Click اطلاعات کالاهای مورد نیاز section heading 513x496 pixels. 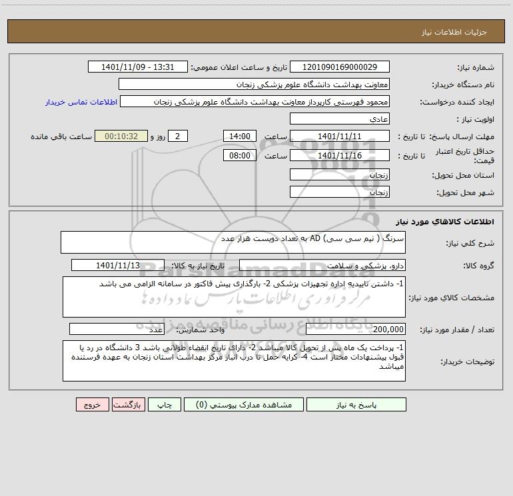pos(444,222)
